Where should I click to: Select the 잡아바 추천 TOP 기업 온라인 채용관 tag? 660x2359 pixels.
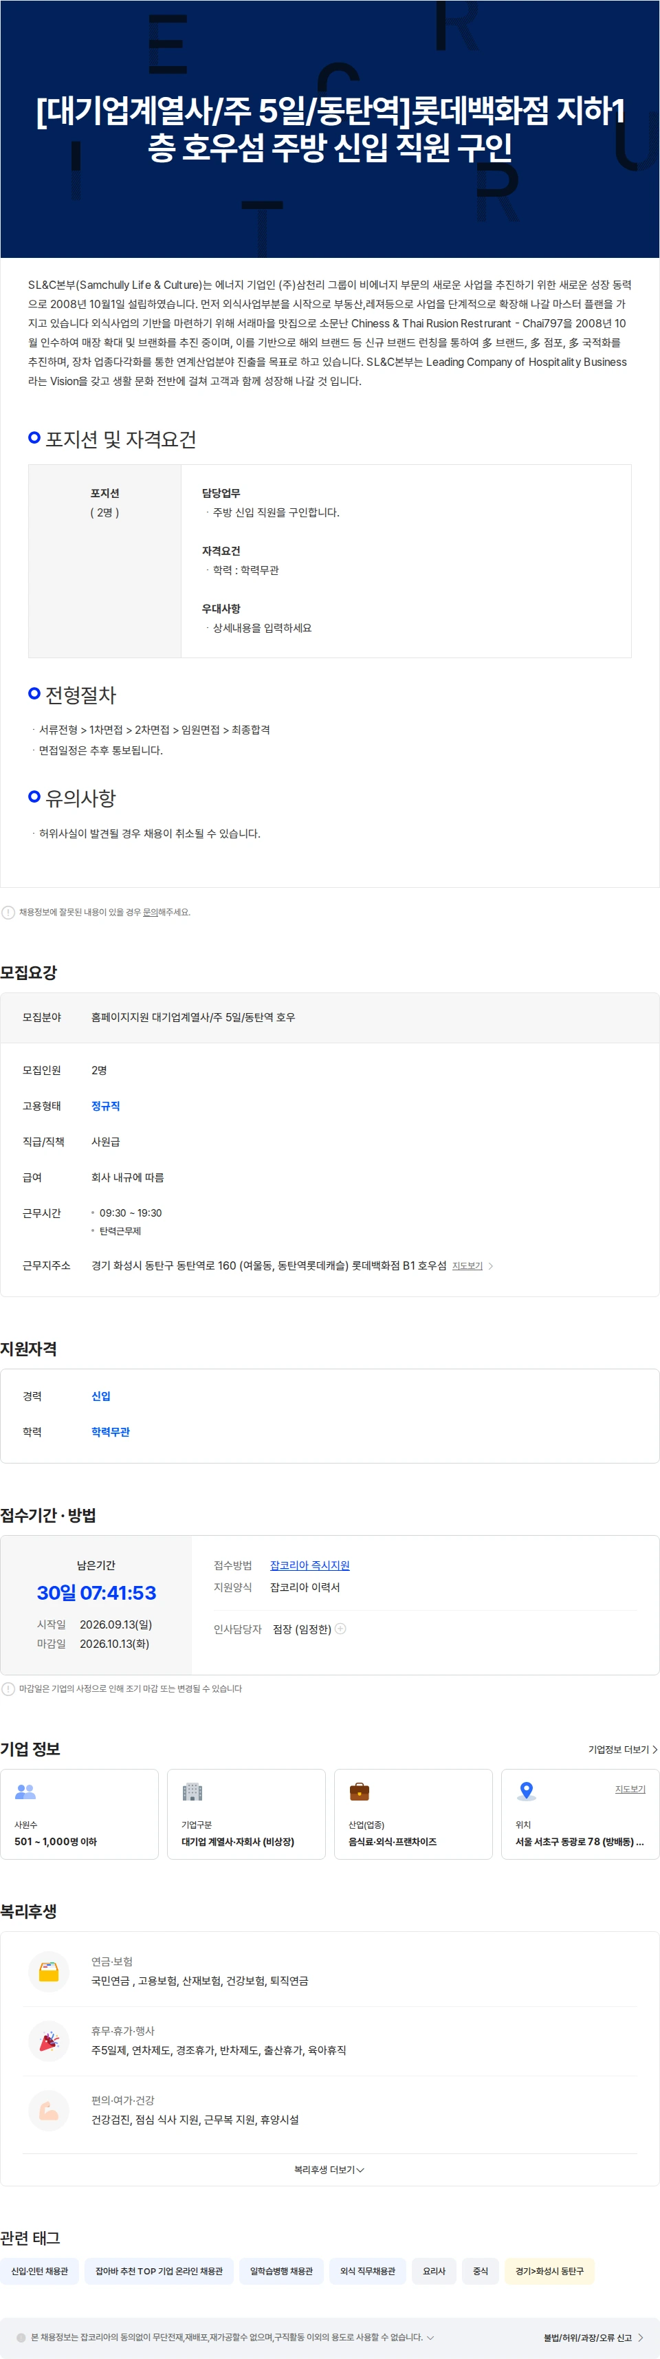click(x=159, y=2271)
